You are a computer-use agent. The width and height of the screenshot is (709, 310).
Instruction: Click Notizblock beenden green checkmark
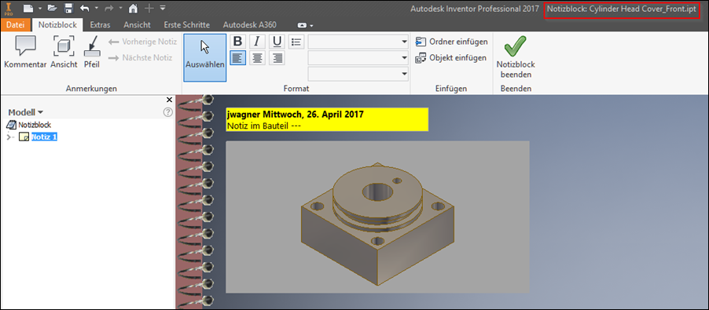pos(516,57)
